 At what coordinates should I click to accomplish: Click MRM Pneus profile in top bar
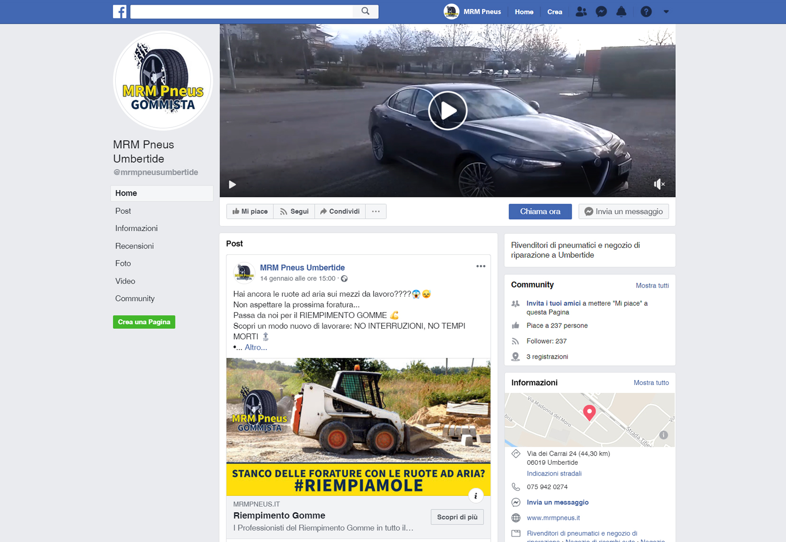tap(473, 12)
